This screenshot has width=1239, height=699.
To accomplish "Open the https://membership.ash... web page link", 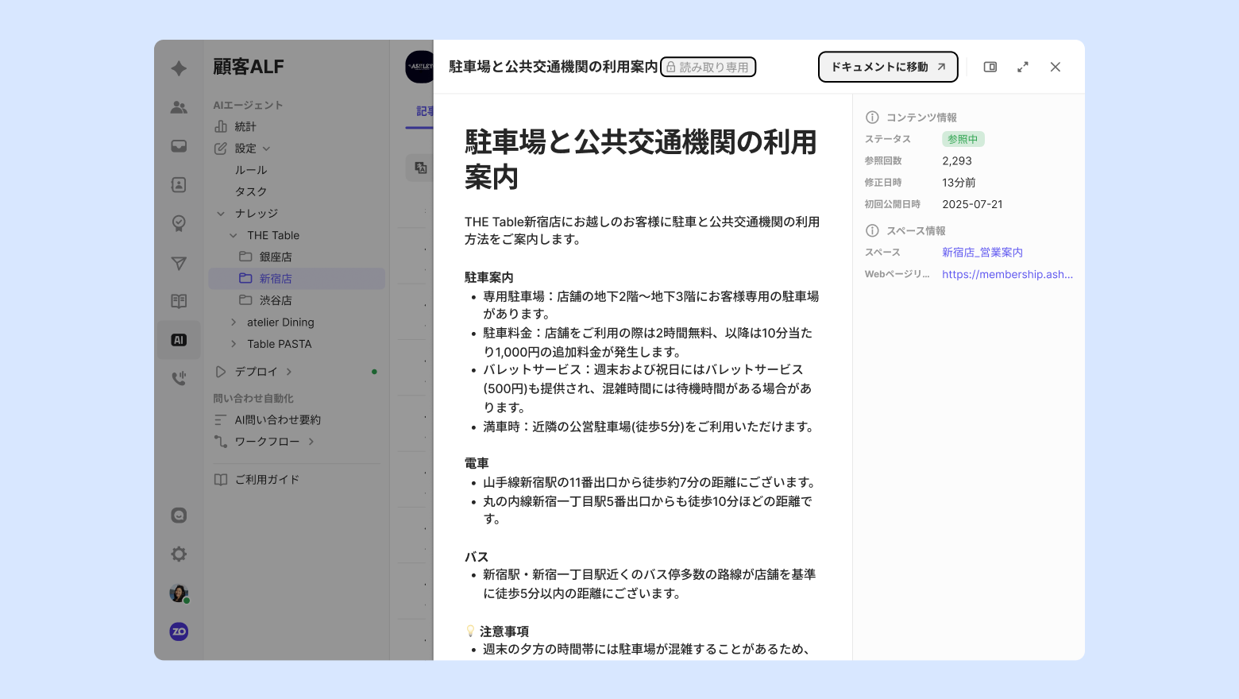I will point(1007,274).
